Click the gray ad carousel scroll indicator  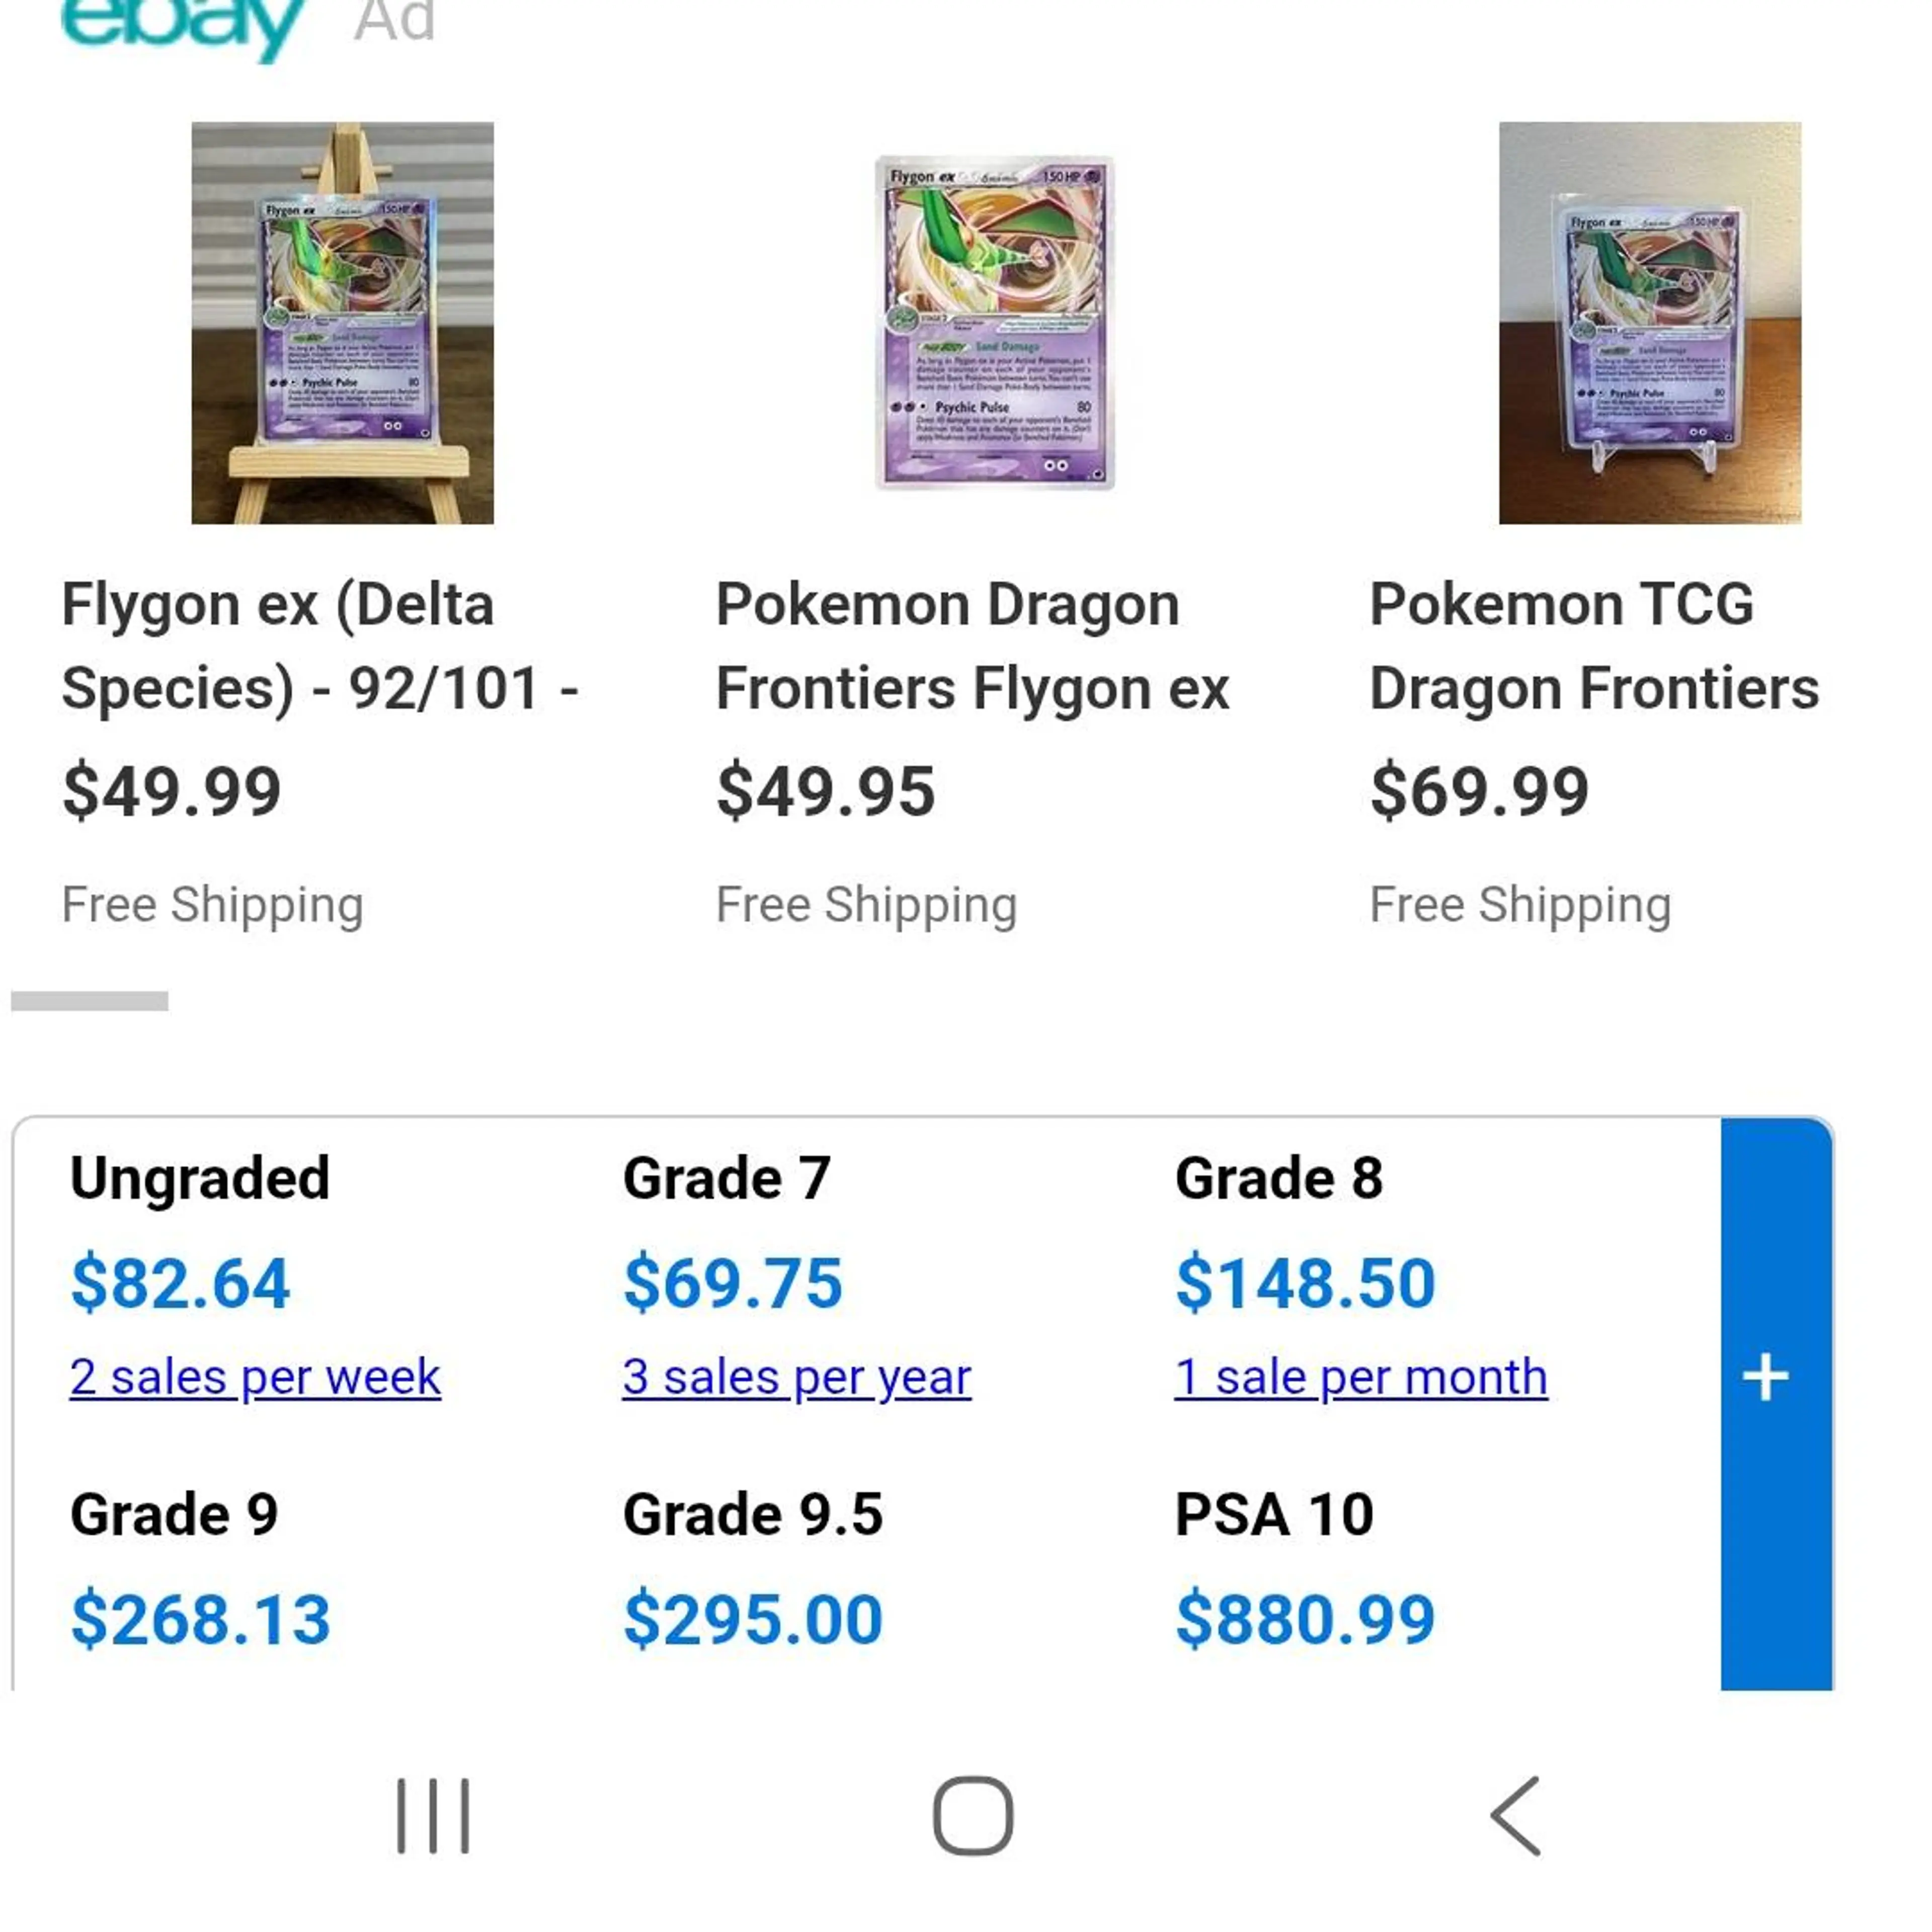90,1001
